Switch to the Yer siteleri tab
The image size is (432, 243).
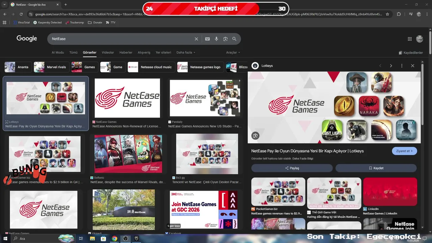point(163,53)
